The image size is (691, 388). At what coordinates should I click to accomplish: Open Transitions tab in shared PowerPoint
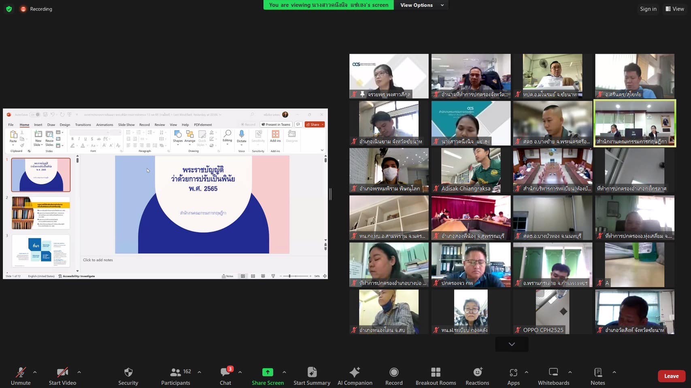click(x=83, y=125)
